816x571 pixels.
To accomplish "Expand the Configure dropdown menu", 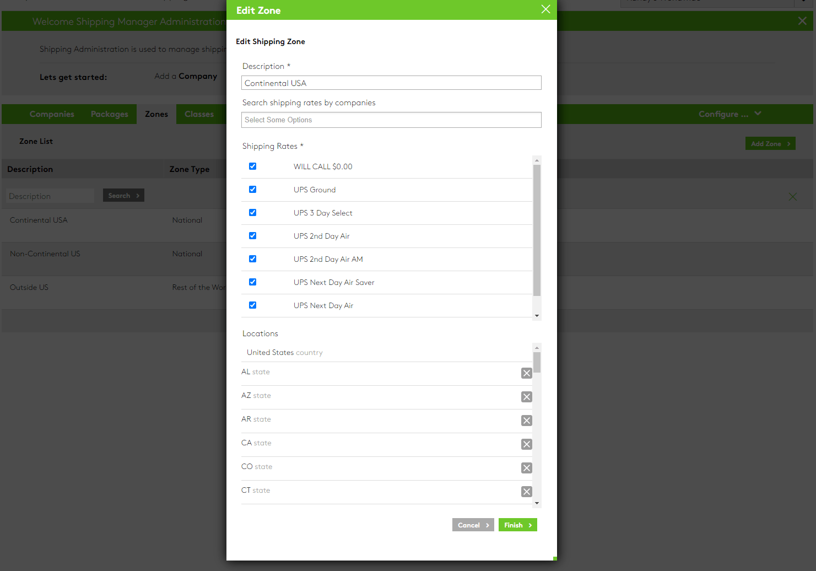I will (x=729, y=114).
